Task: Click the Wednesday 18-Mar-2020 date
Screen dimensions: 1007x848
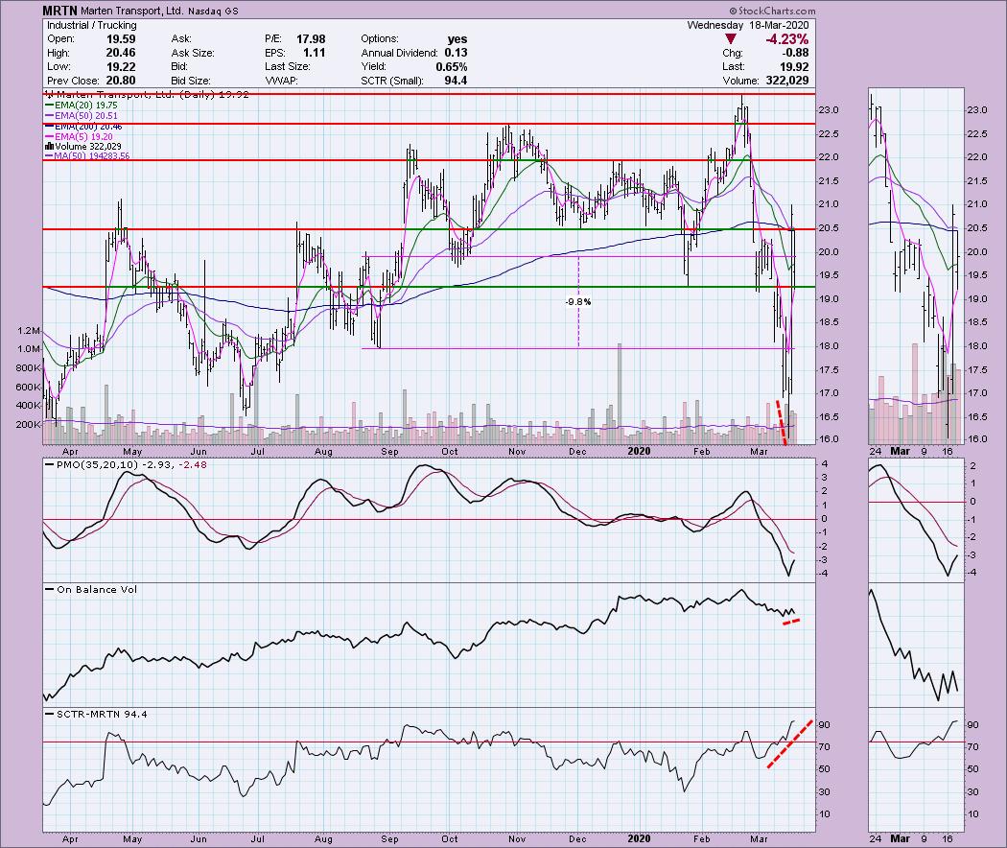Action: pos(747,25)
